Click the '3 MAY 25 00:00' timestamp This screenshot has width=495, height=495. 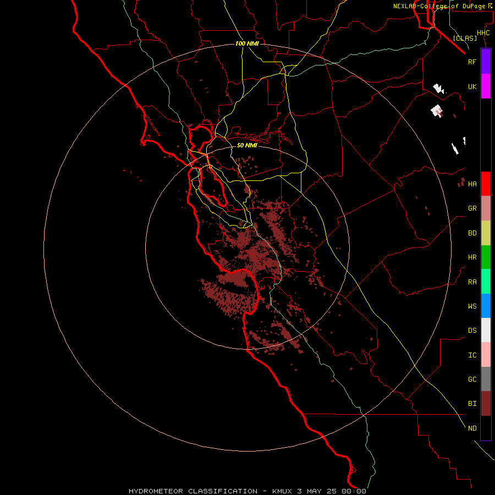(x=332, y=491)
